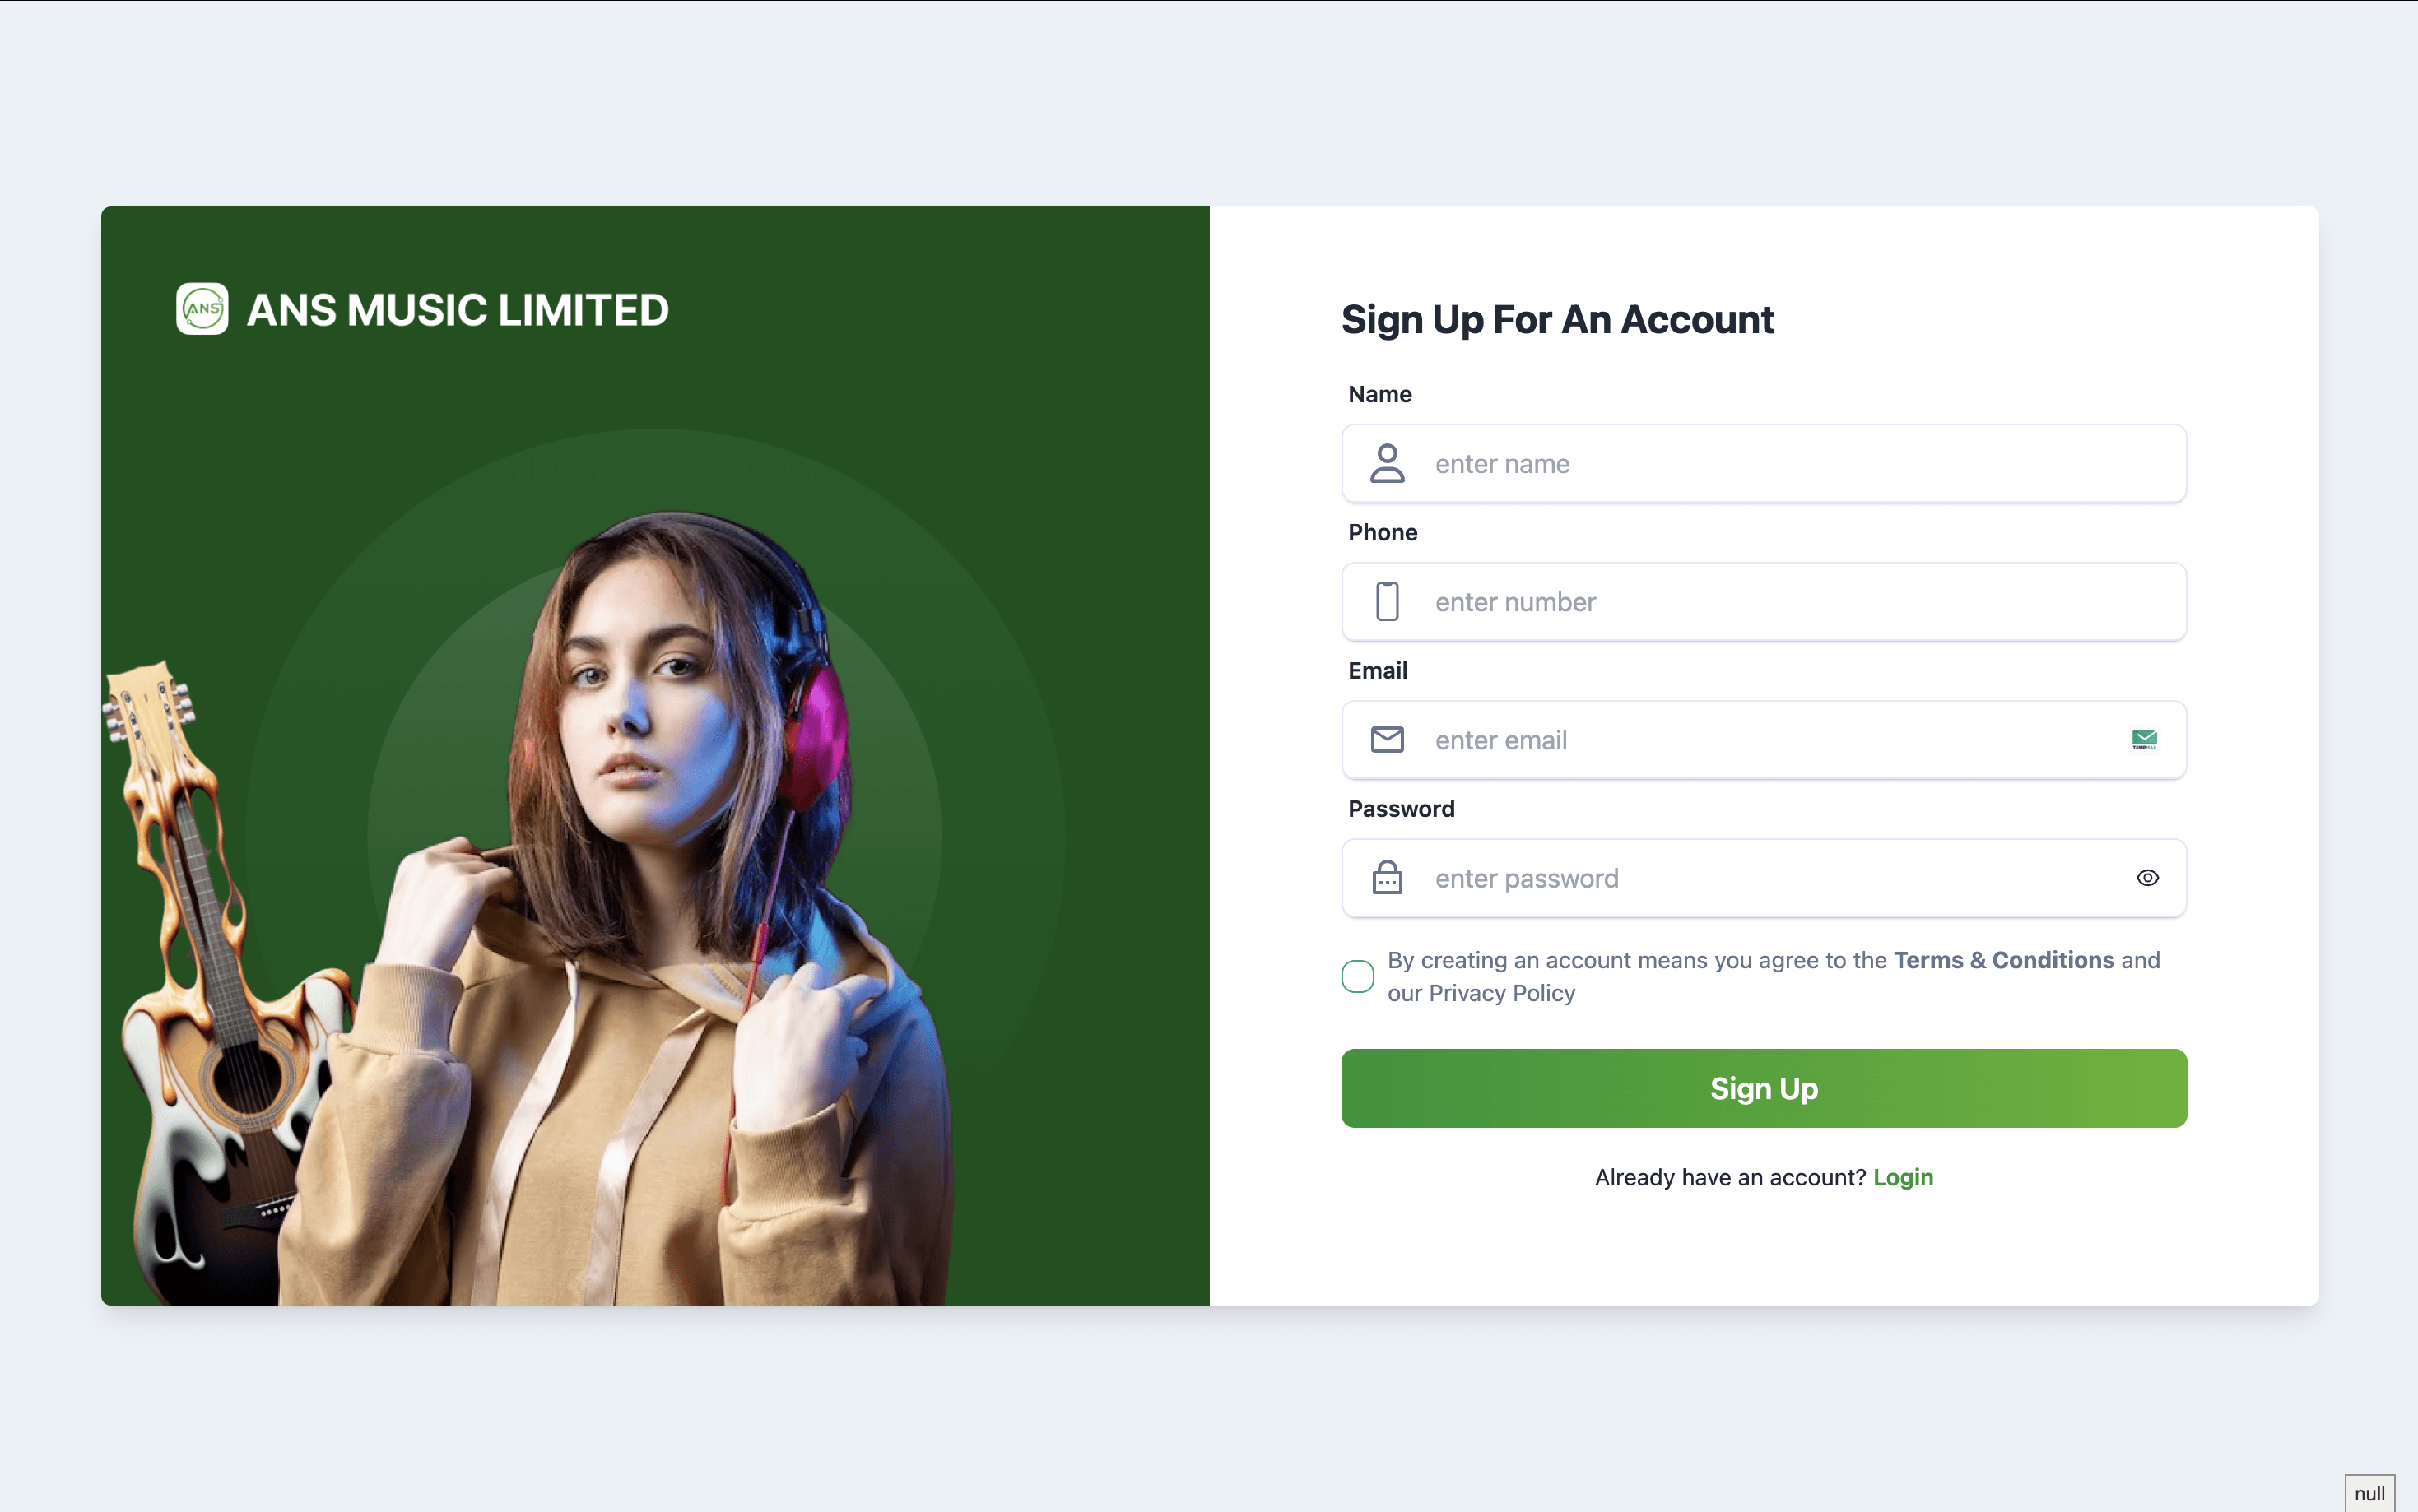Click the lock icon in Password field
2418x1512 pixels.
[1387, 877]
